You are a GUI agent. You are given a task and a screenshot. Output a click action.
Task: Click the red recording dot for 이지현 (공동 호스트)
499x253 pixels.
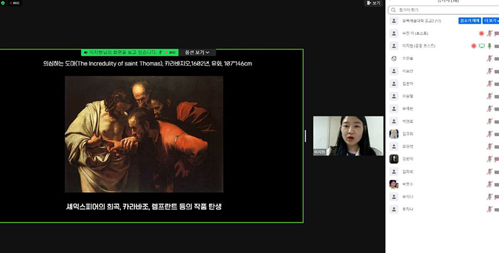click(x=473, y=46)
